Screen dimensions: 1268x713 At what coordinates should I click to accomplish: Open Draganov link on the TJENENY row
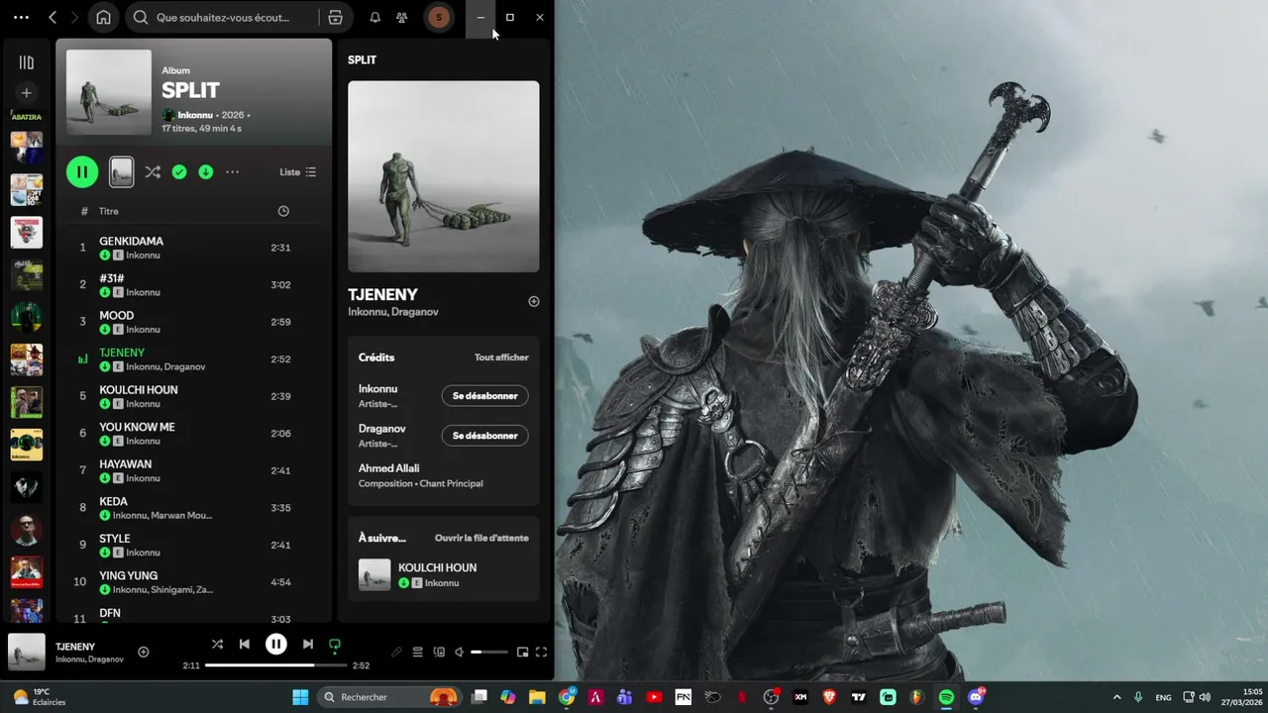tap(185, 366)
